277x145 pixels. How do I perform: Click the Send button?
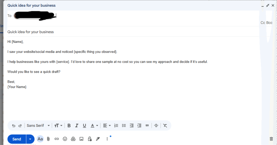[x=17, y=139]
